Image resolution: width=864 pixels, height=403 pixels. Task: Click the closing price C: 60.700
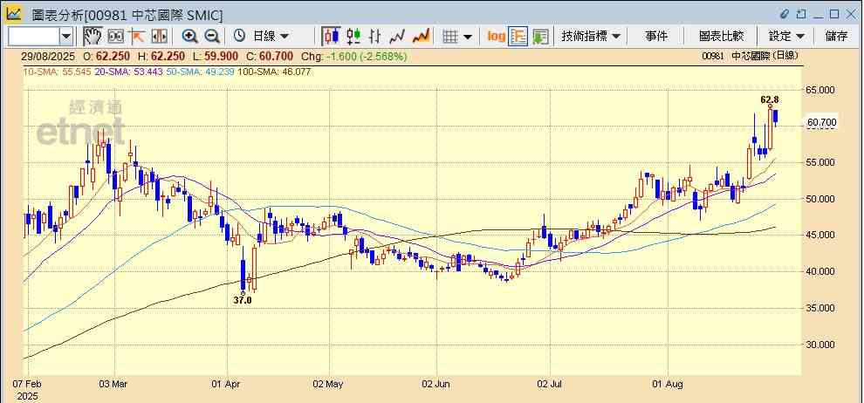[x=271, y=56]
